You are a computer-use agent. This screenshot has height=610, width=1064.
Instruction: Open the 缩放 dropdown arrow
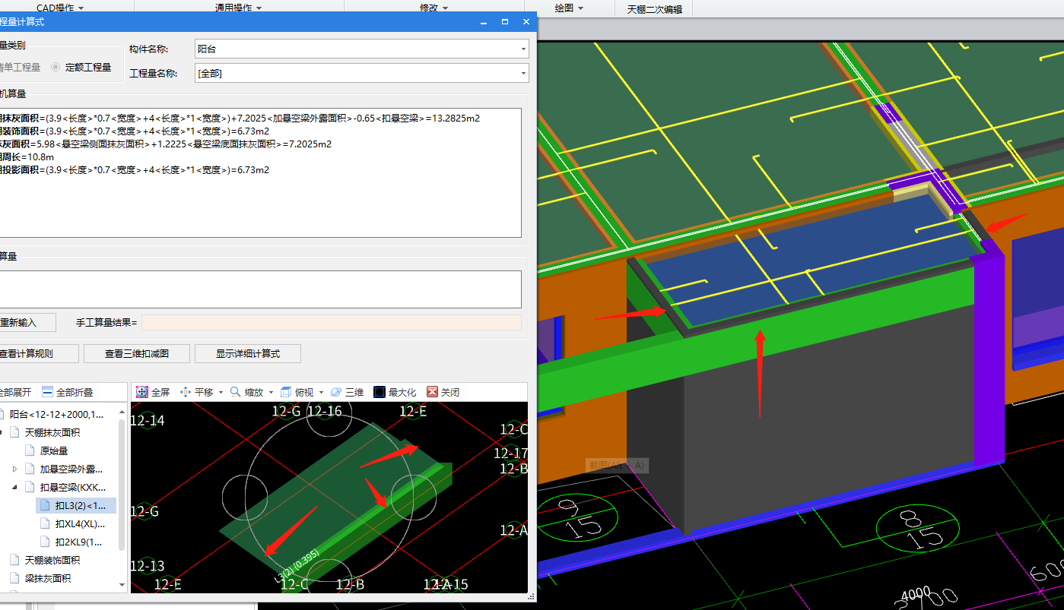(x=271, y=393)
